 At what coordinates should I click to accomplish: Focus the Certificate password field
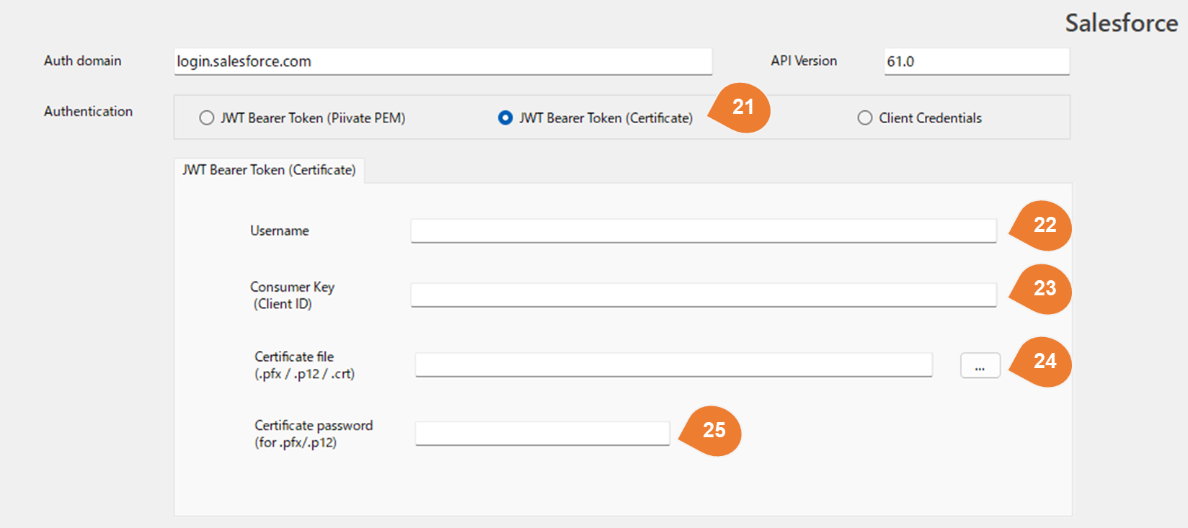(x=542, y=434)
